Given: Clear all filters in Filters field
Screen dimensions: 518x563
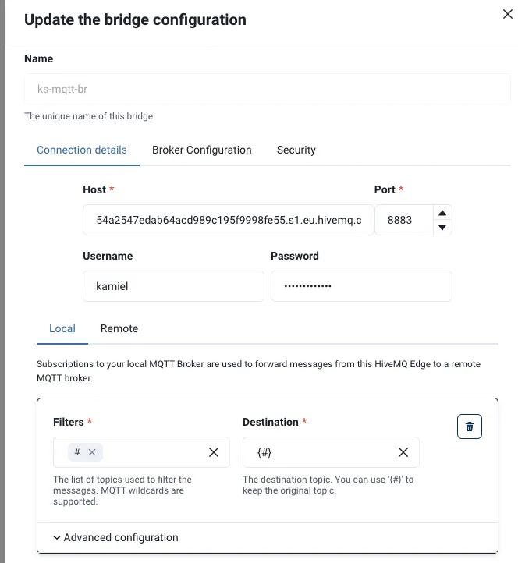Looking at the screenshot, I should pyautogui.click(x=214, y=452).
